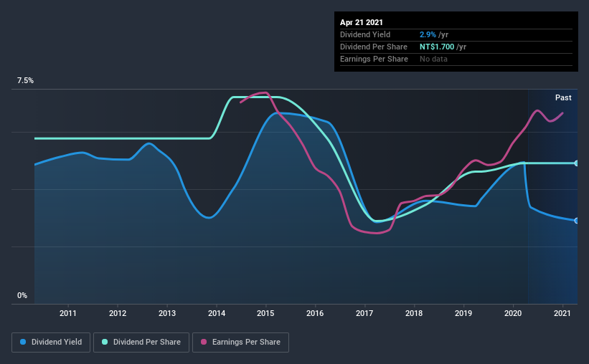Click the tooltip Earnings Per Share row label
The width and height of the screenshot is (589, 364).
(x=374, y=59)
